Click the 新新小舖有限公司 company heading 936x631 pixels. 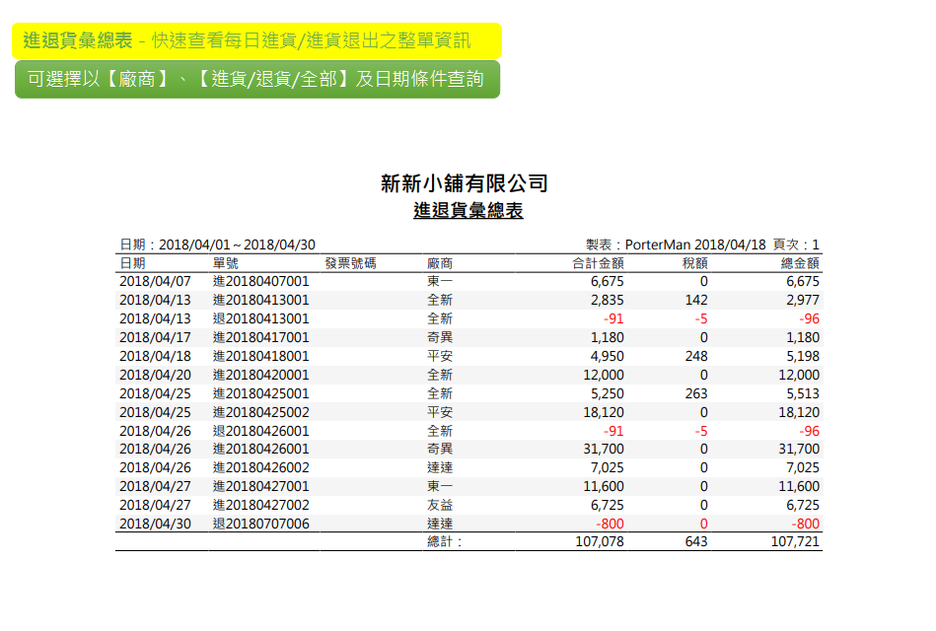[464, 183]
